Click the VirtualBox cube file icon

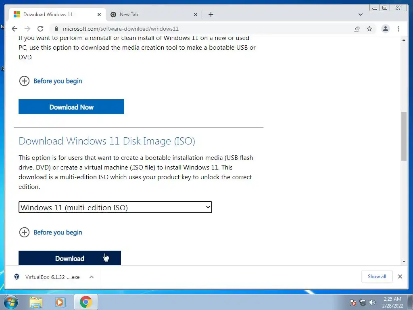tap(17, 277)
